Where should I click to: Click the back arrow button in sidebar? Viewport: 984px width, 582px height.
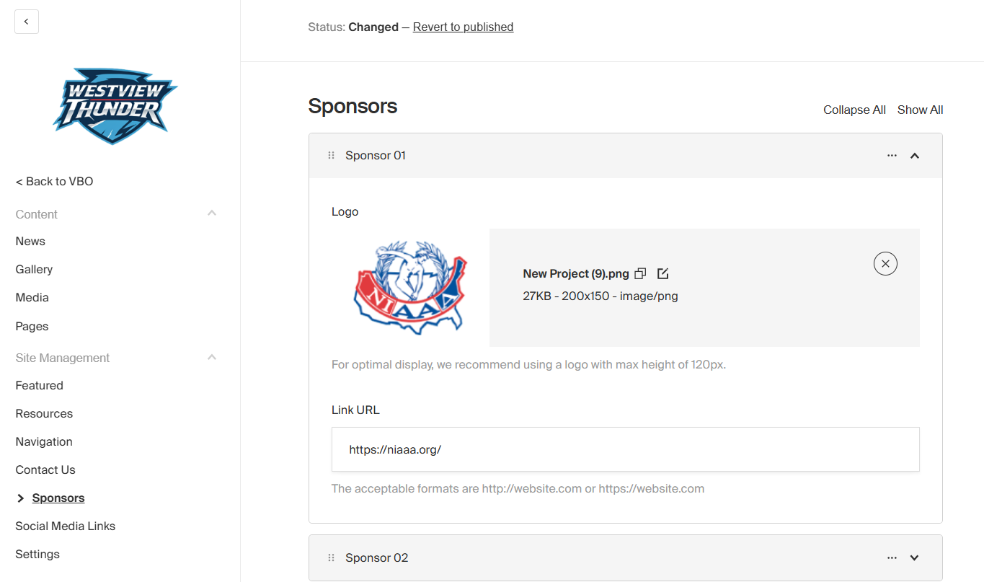(x=27, y=22)
